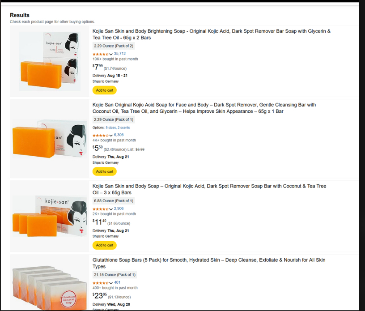Open the 35,712 reviews link
The height and width of the screenshot is (311, 365).
pos(119,54)
